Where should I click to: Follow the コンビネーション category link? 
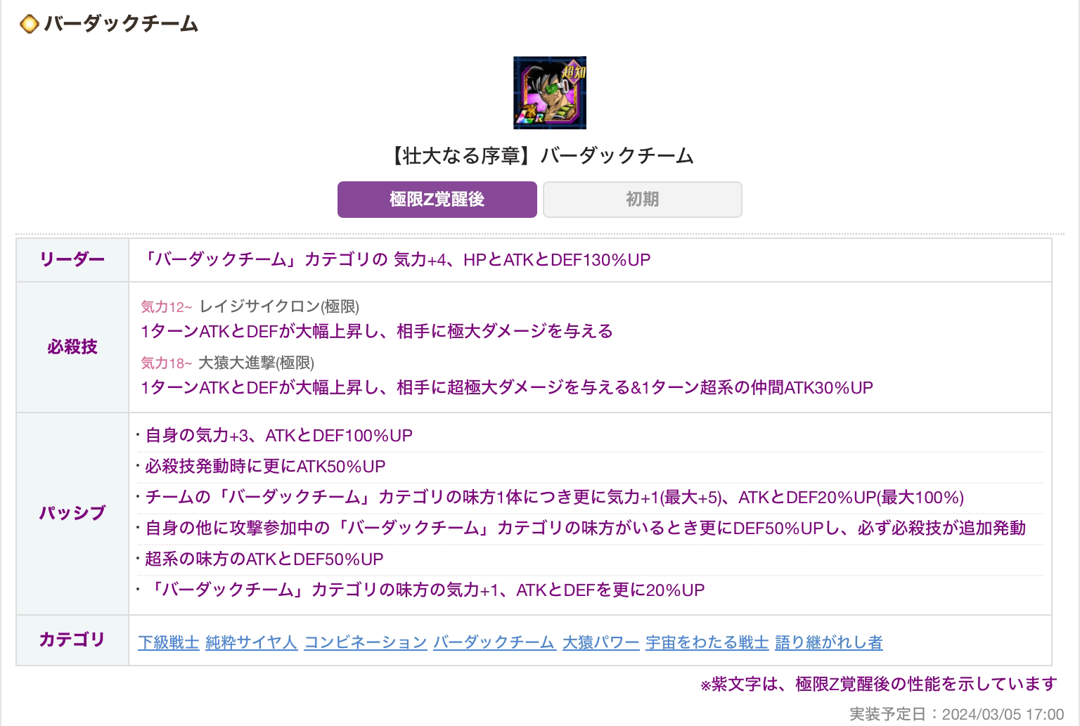click(x=366, y=642)
